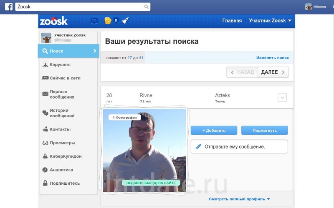
Task: Go to Главная in the header
Action: pyautogui.click(x=232, y=20)
